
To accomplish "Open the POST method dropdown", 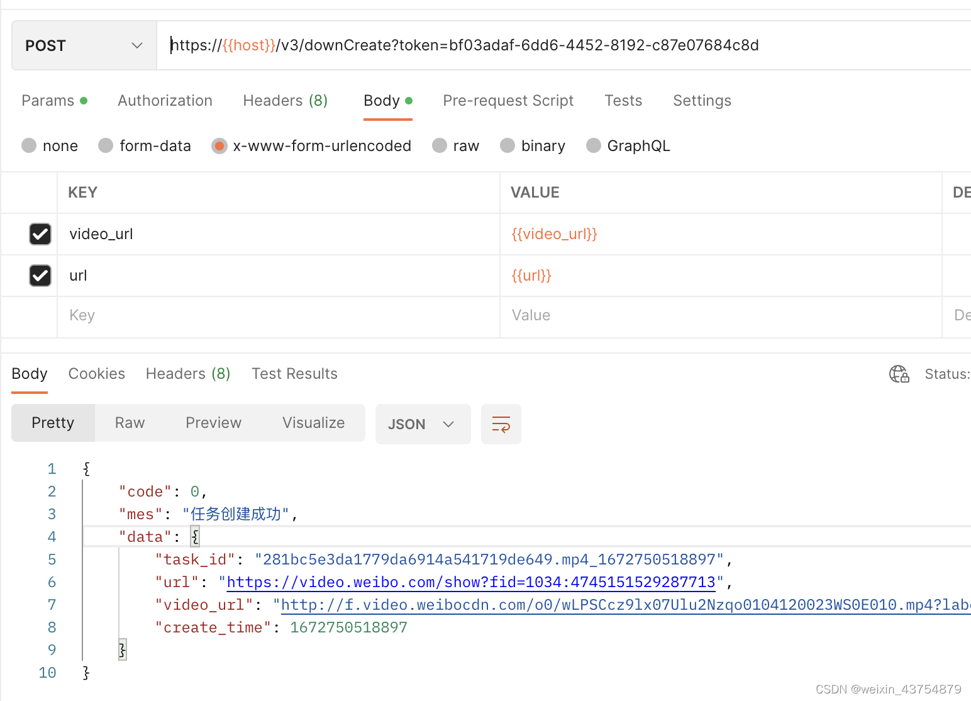I will [84, 45].
